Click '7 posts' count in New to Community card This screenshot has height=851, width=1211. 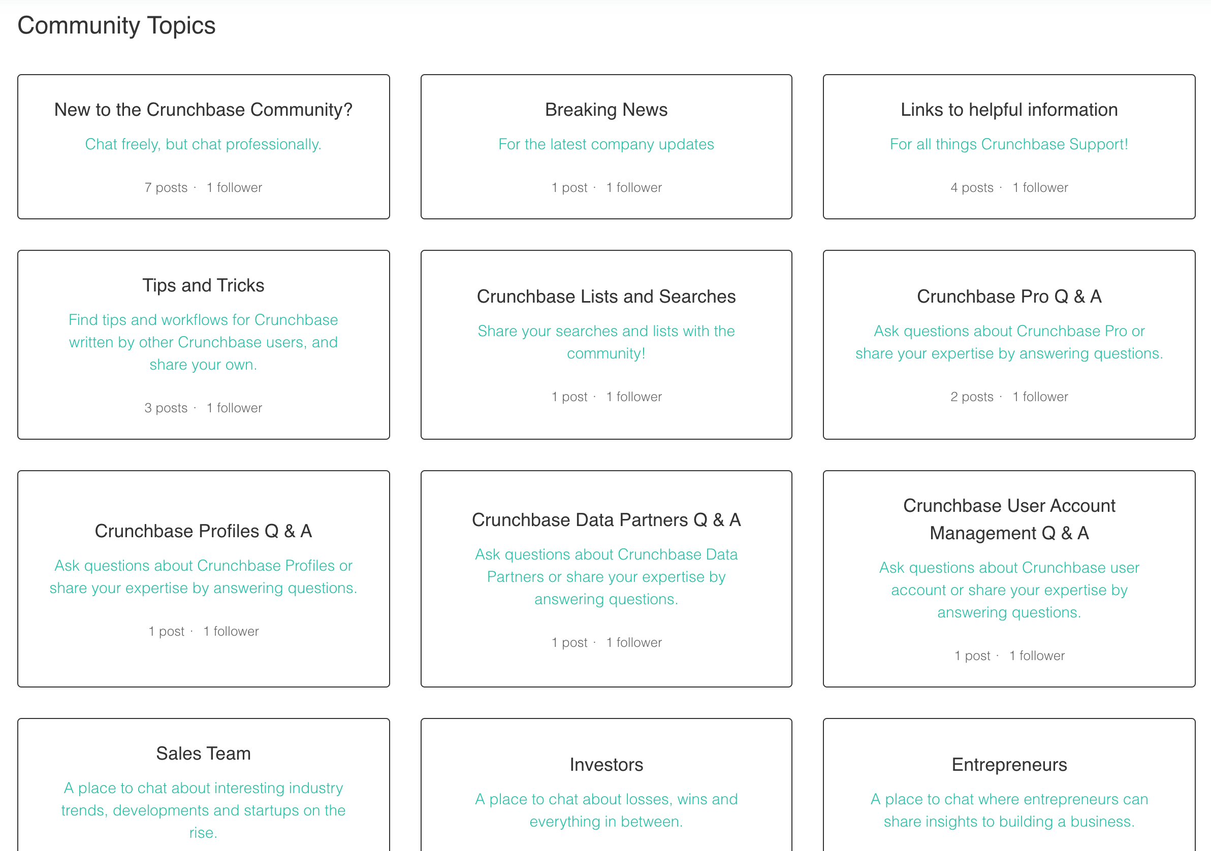pyautogui.click(x=166, y=188)
